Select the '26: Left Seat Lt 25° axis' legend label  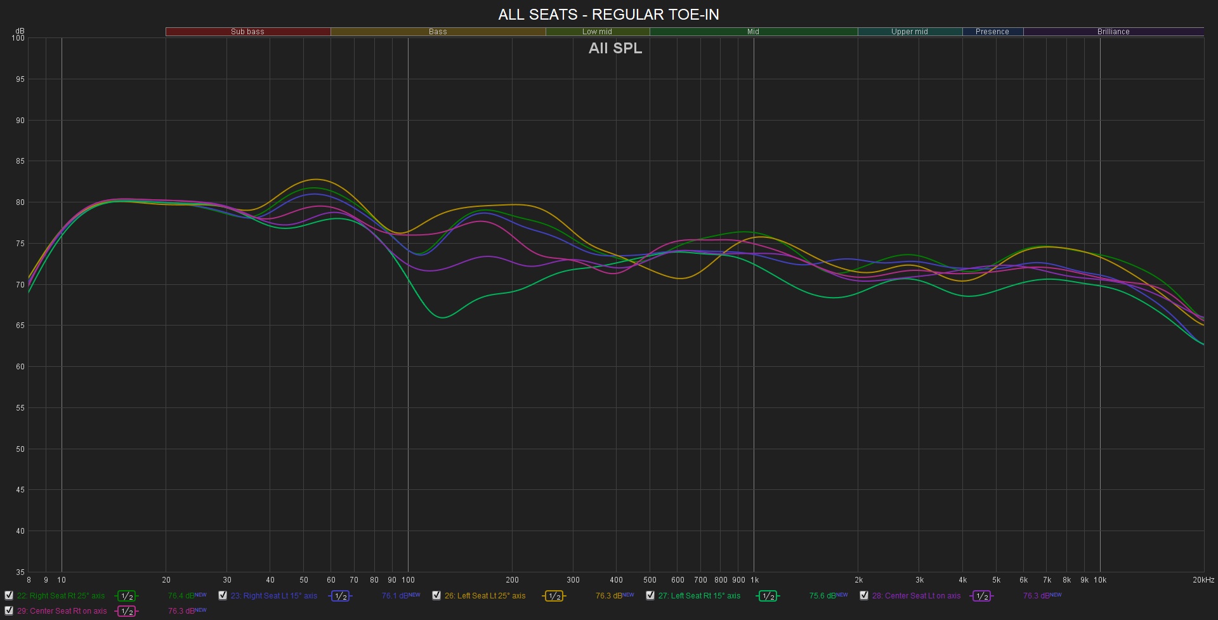[485, 596]
